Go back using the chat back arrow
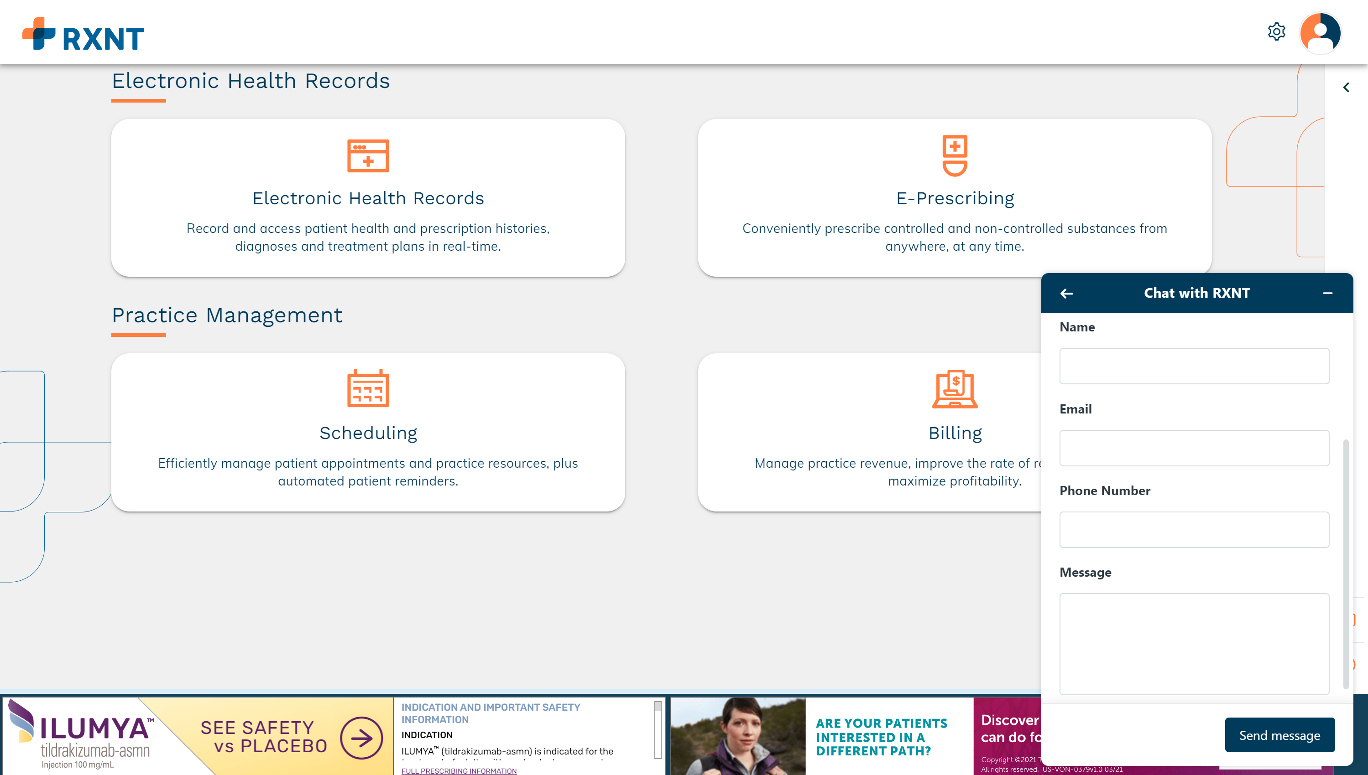This screenshot has height=775, width=1368. click(x=1066, y=293)
